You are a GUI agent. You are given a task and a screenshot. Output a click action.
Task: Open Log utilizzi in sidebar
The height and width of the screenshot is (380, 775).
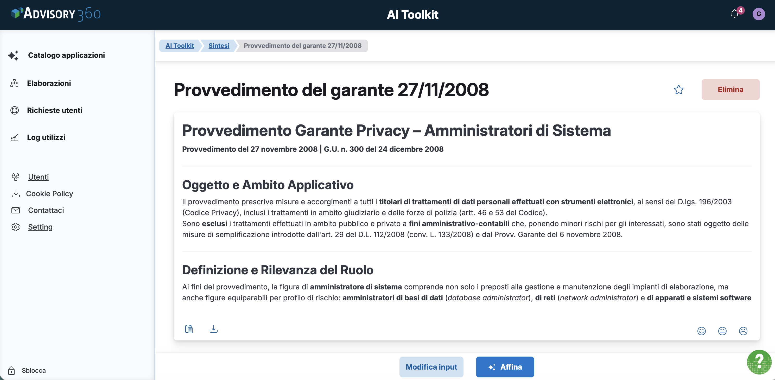coord(46,137)
